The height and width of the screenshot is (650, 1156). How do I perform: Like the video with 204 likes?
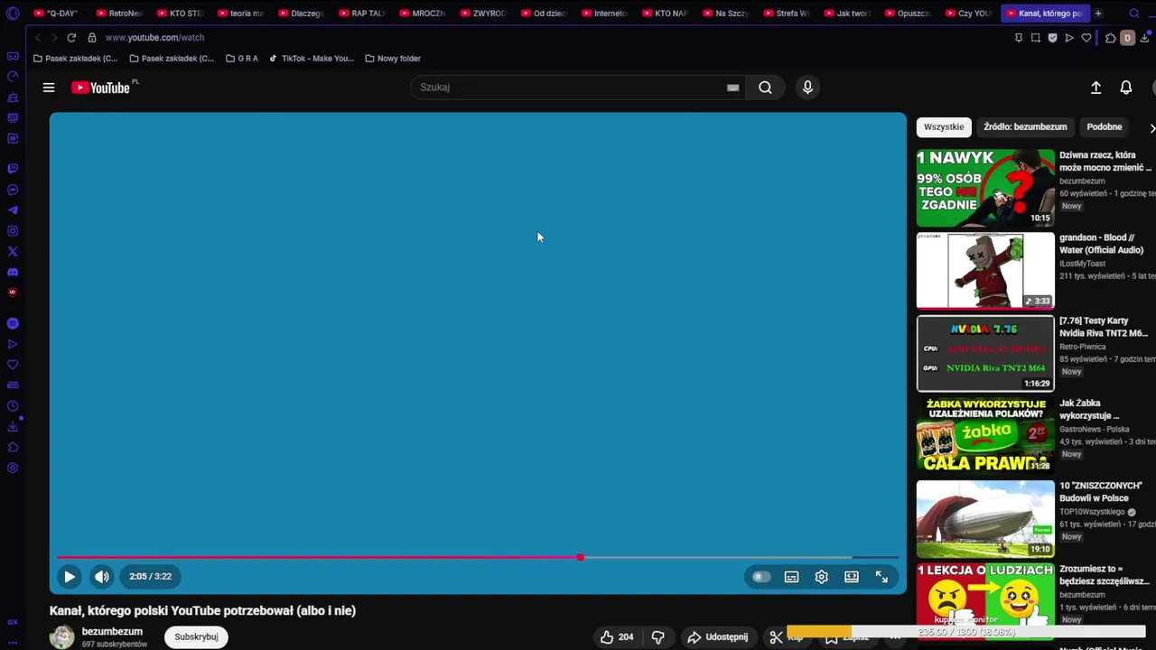tap(617, 637)
